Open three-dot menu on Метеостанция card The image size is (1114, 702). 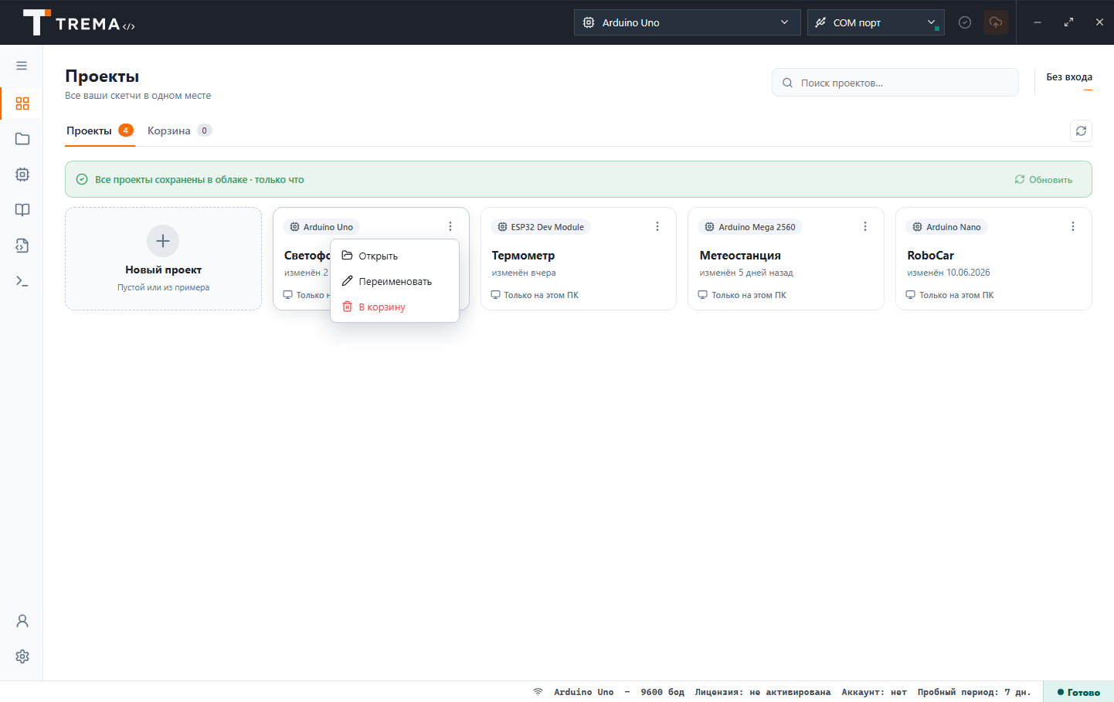(x=865, y=226)
